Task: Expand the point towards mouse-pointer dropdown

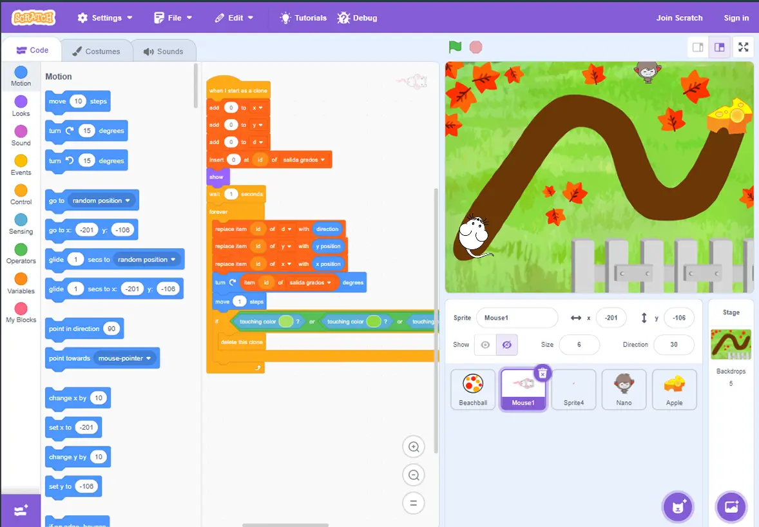Action: point(125,358)
